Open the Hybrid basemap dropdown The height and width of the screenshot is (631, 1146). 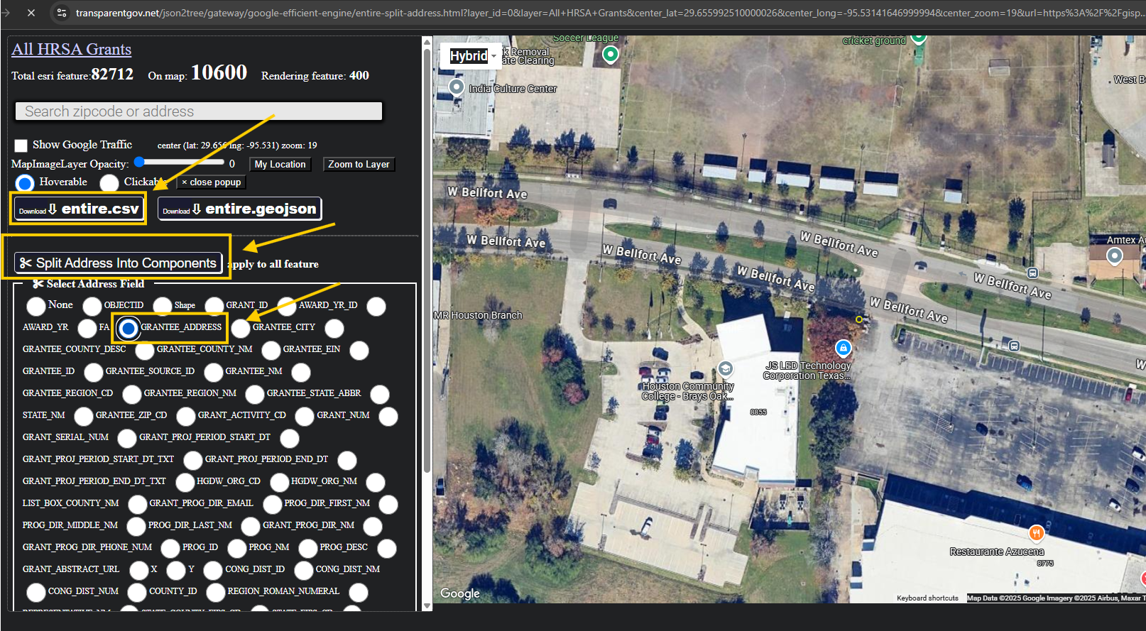click(472, 56)
